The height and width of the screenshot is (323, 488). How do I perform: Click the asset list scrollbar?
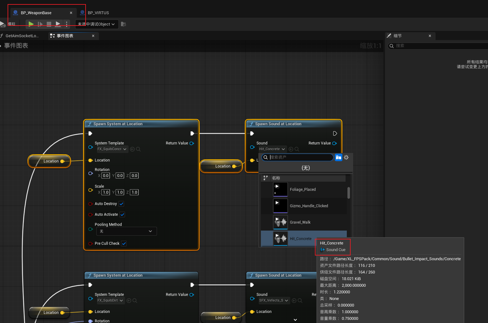(x=349, y=193)
